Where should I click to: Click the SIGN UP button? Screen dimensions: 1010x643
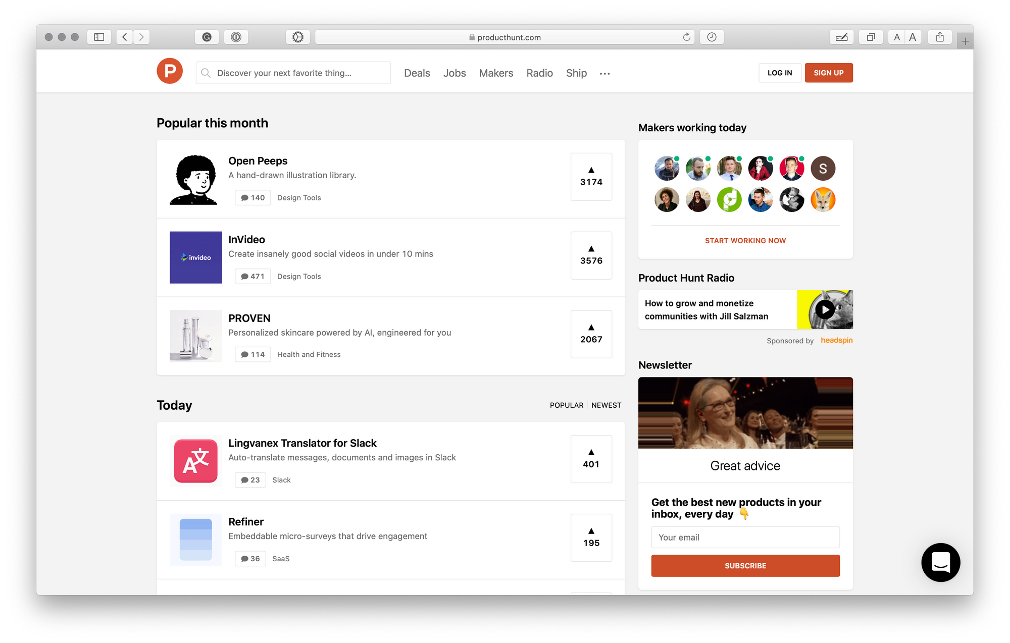[x=828, y=73]
